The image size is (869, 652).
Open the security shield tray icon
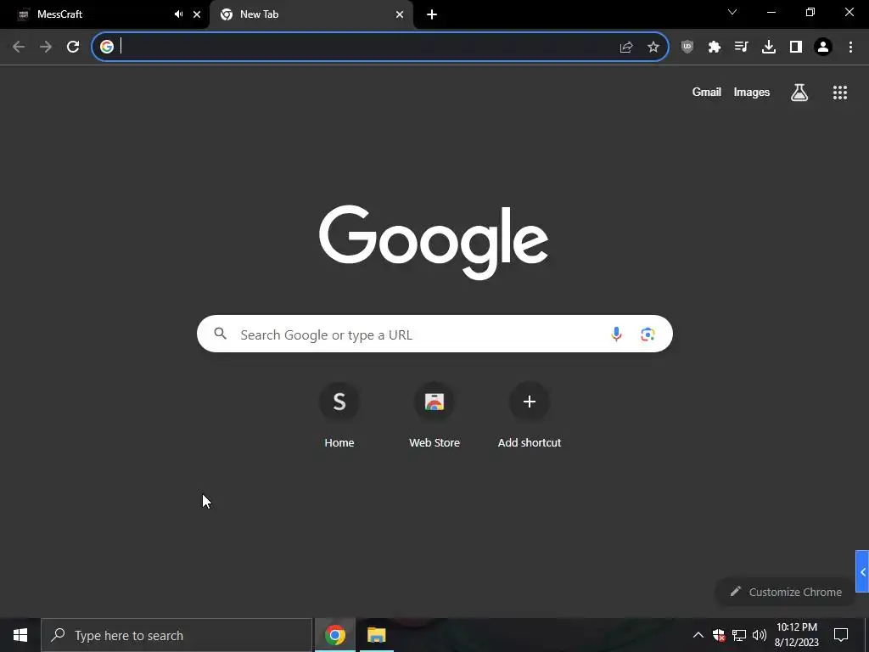(x=719, y=635)
